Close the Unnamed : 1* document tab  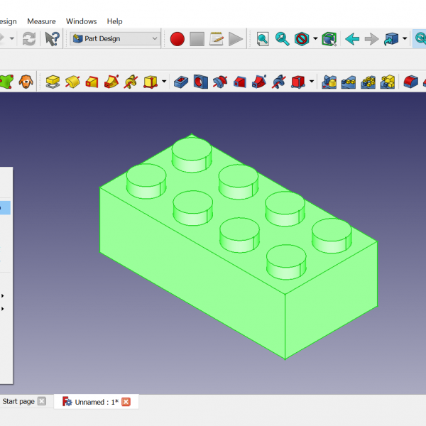click(126, 402)
